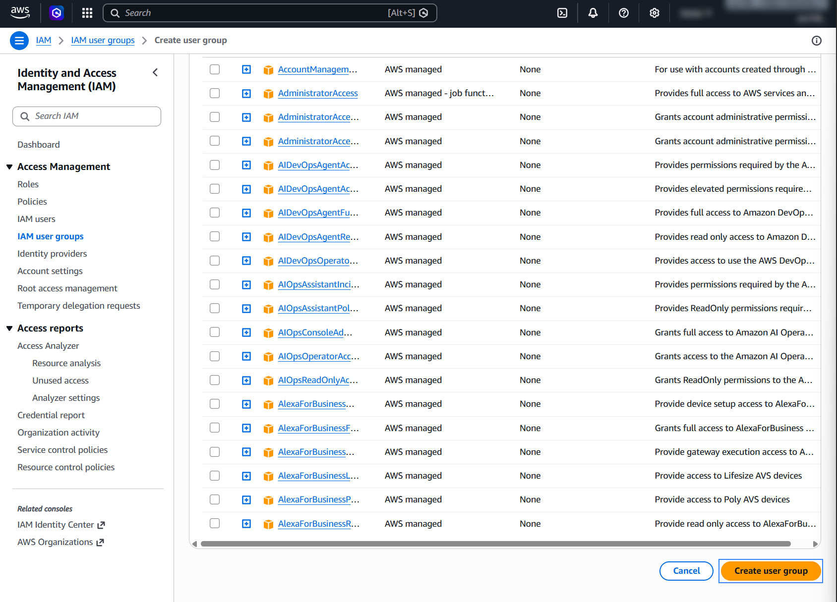Click the blue navigation hamburger button

[19, 41]
